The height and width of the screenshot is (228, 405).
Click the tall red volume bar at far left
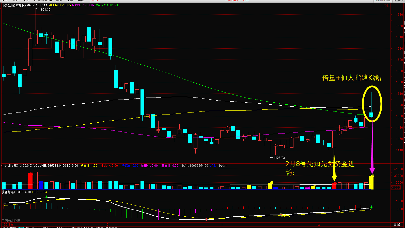(x=30, y=181)
